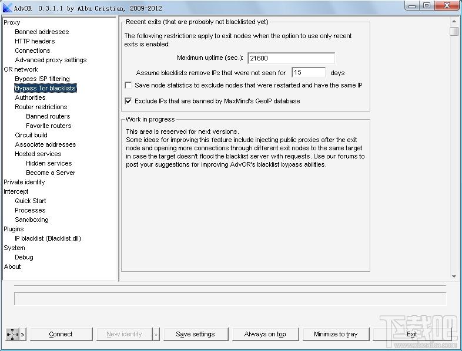462x351 pixels.
Task: Click the days value input field showing 15
Action: tap(309, 72)
